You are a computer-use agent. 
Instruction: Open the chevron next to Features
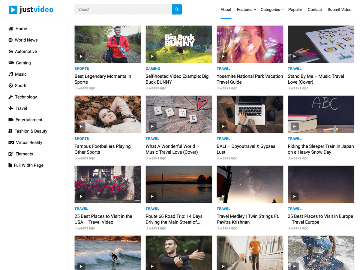point(255,10)
